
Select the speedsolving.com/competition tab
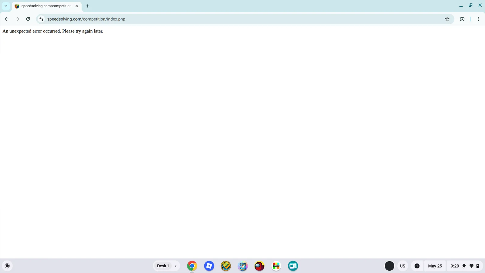(x=47, y=6)
